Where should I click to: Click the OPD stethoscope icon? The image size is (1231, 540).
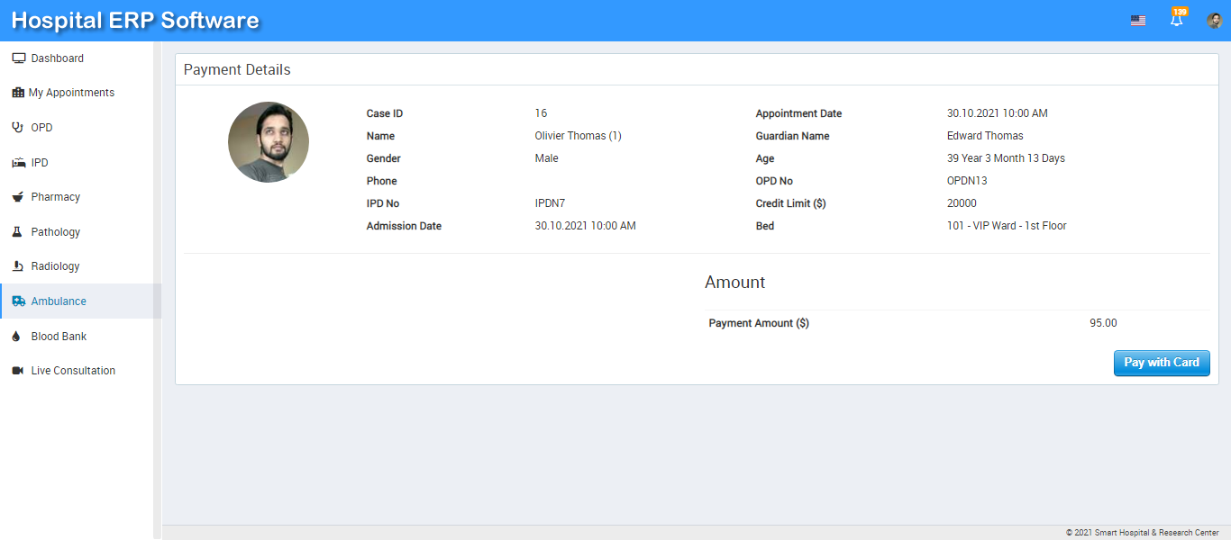coord(18,128)
